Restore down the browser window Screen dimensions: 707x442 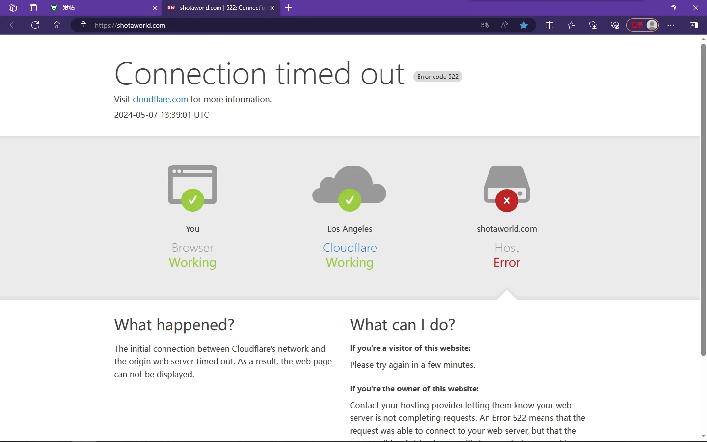[673, 8]
